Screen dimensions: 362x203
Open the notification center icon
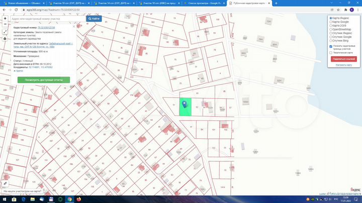(356, 199)
